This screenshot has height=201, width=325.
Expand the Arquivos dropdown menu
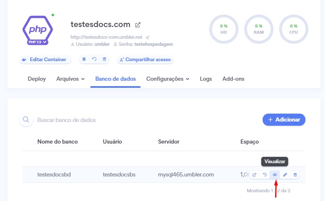click(x=70, y=79)
